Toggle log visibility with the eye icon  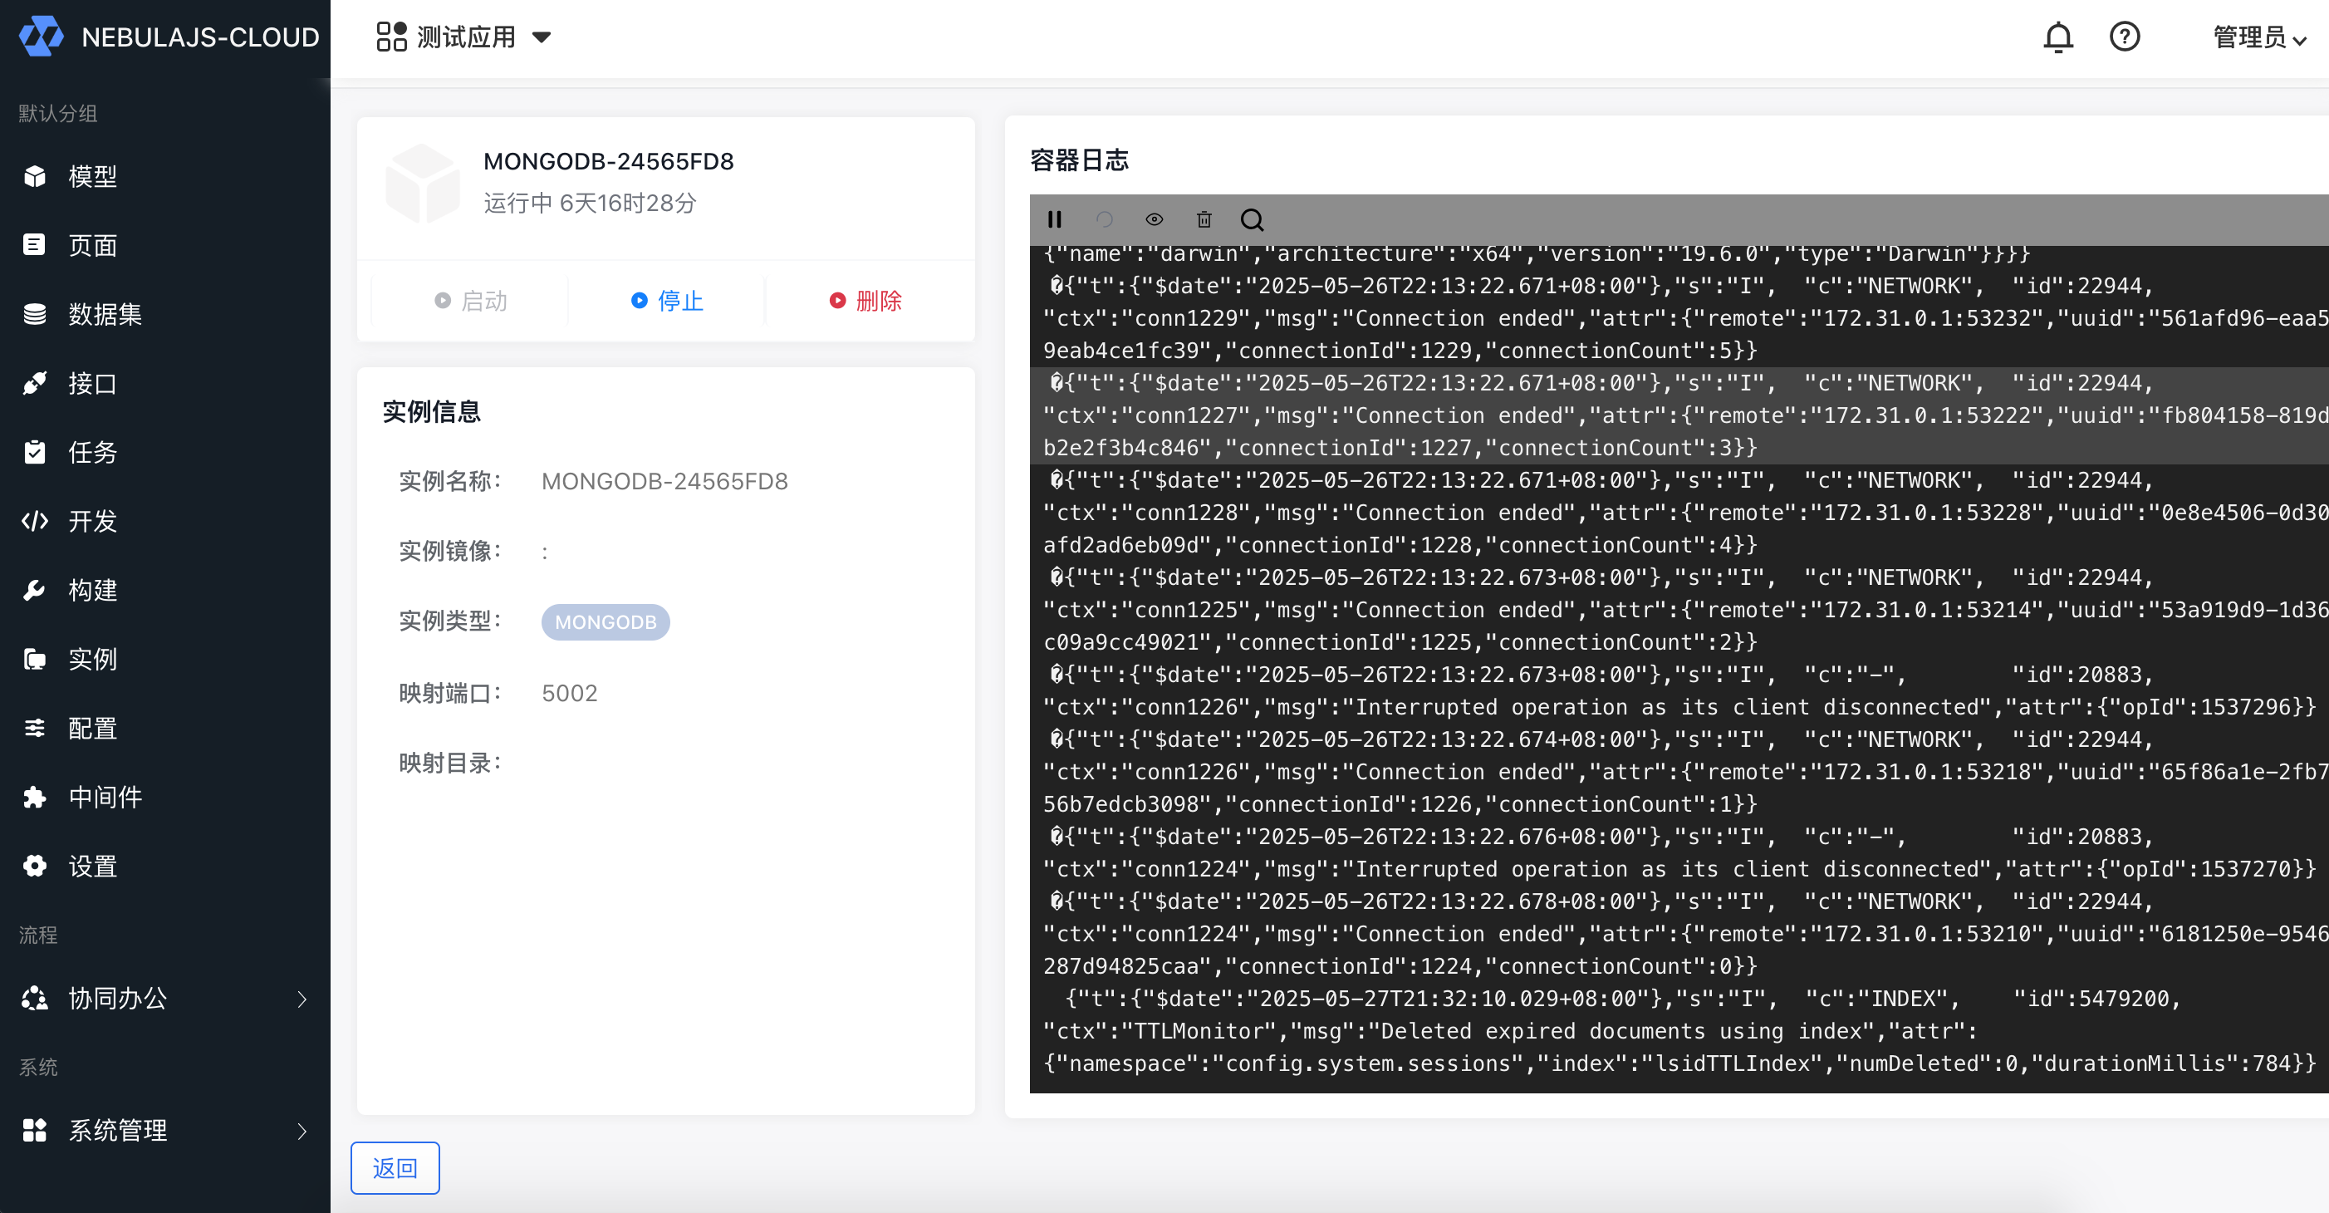tap(1154, 219)
